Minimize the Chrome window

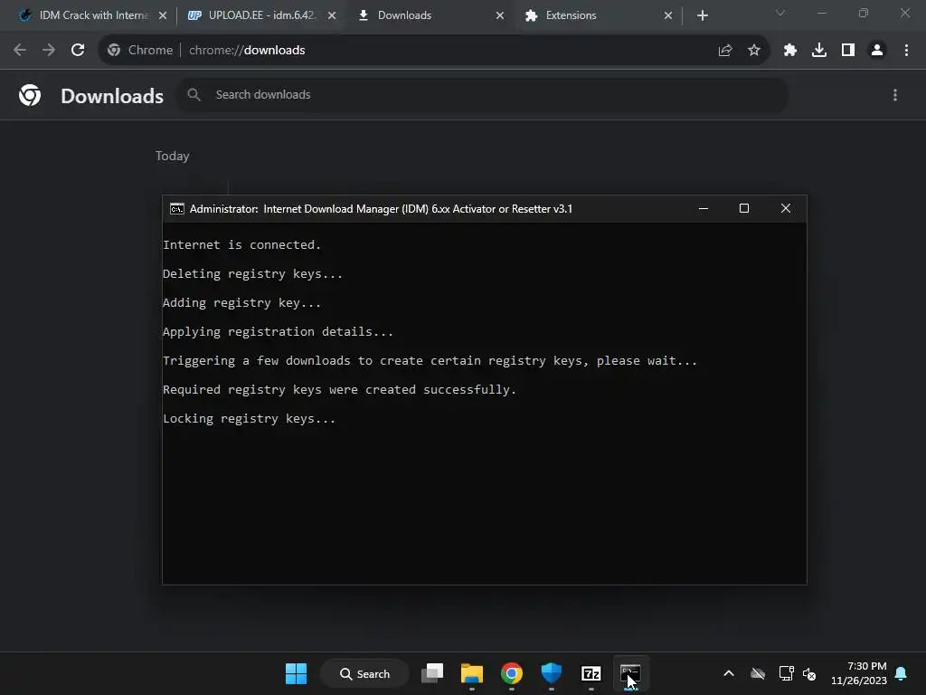[821, 13]
